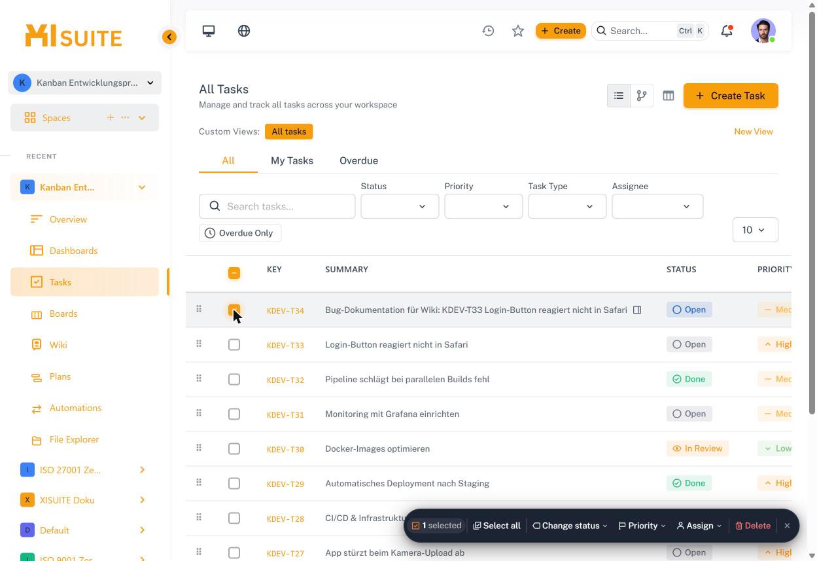The height and width of the screenshot is (561, 817).
Task: Open side panel icon for KDEV-T34
Action: [637, 310]
